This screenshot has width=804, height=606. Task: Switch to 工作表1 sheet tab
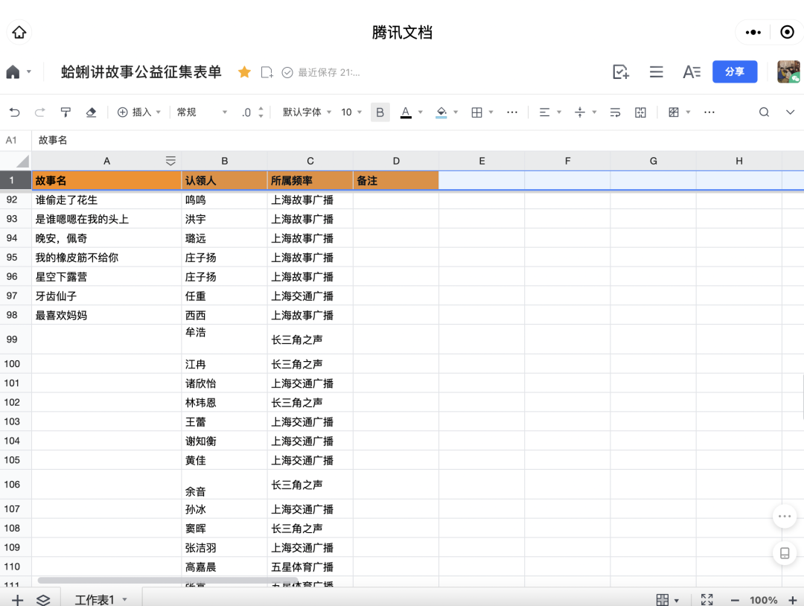(95, 599)
